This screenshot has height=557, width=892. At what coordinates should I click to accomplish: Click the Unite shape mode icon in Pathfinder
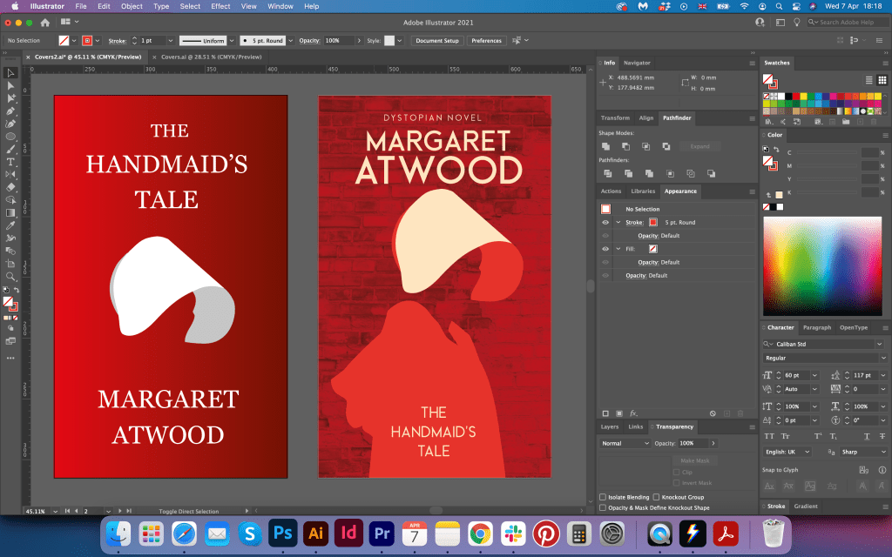point(605,146)
